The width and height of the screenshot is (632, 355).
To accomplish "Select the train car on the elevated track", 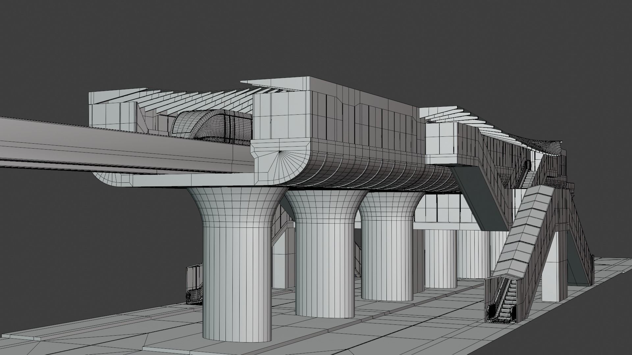I will [x=212, y=127].
